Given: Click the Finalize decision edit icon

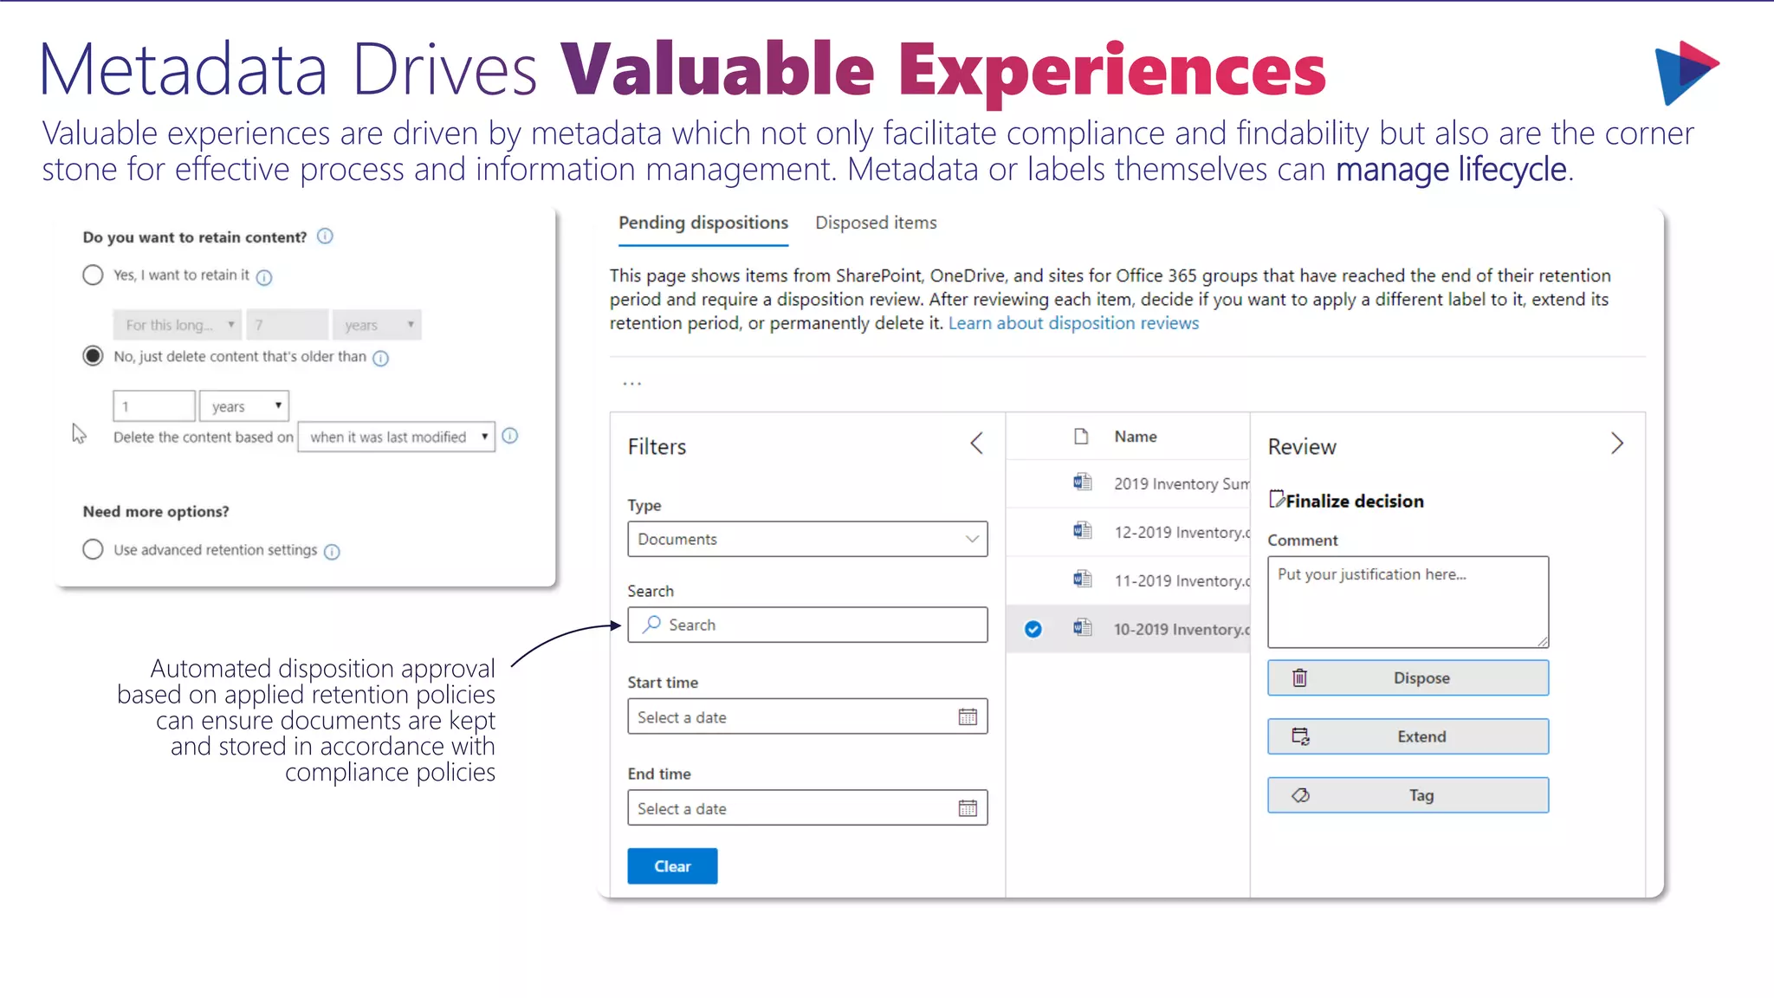Looking at the screenshot, I should pos(1277,499).
